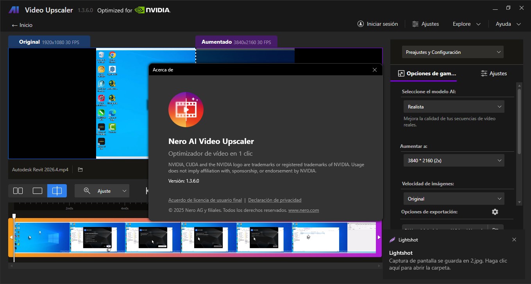Select the Aumentado preview tab
Screen dimensions: 531x284
(236, 41)
